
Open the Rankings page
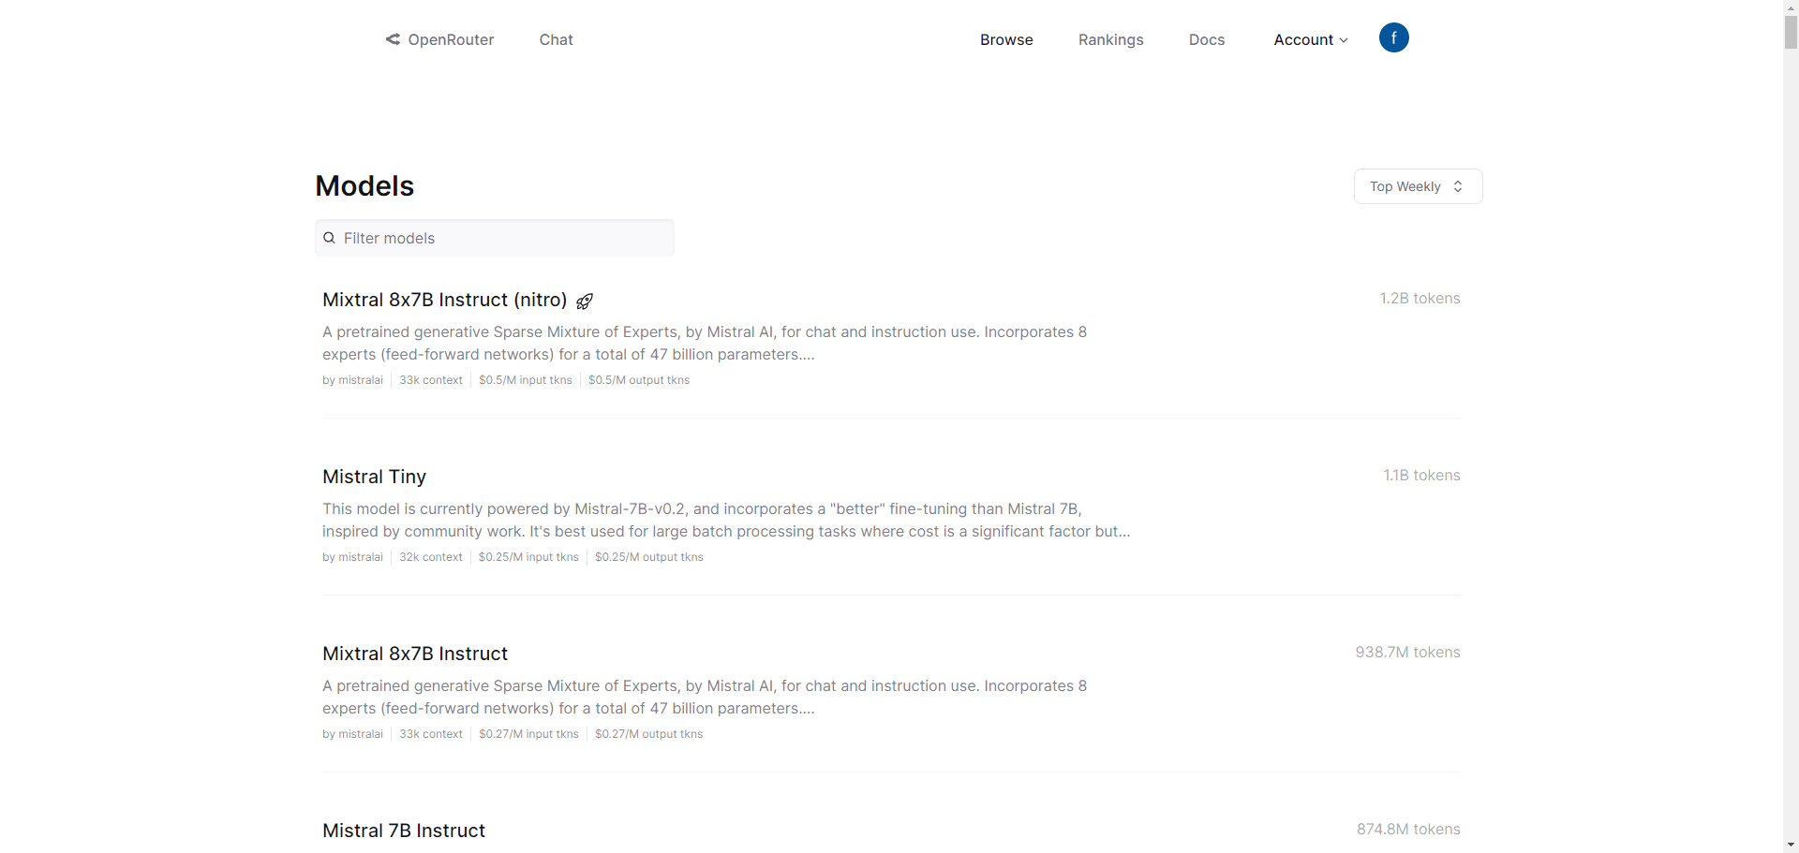coord(1110,39)
